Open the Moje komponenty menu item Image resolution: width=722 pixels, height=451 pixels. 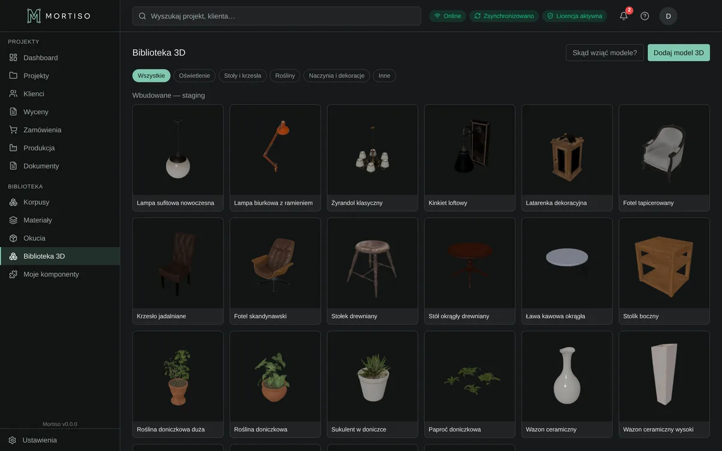60,274
